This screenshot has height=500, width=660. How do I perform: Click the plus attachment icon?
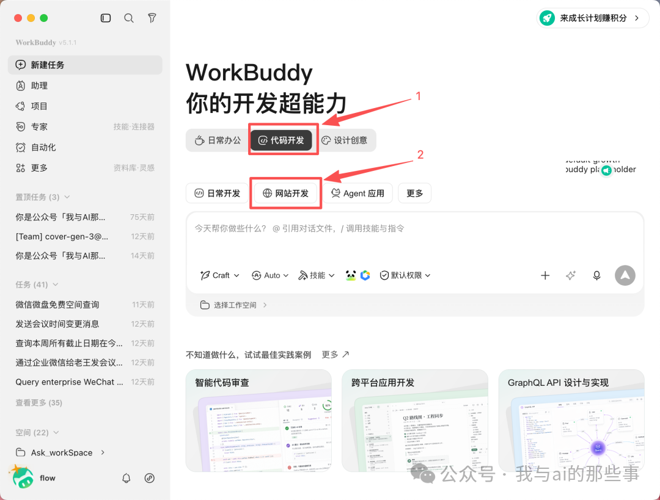point(545,275)
